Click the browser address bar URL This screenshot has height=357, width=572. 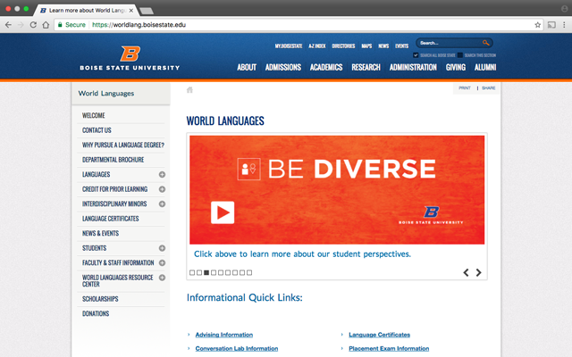pos(139,25)
